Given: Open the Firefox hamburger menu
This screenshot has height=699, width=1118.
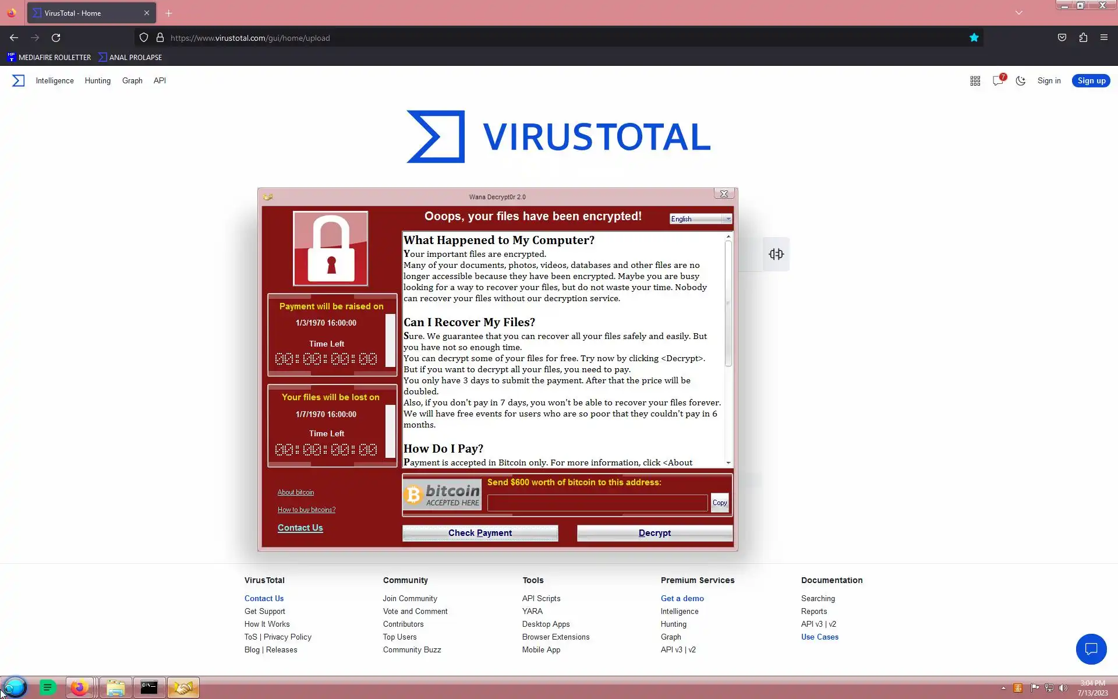Looking at the screenshot, I should click(x=1103, y=37).
